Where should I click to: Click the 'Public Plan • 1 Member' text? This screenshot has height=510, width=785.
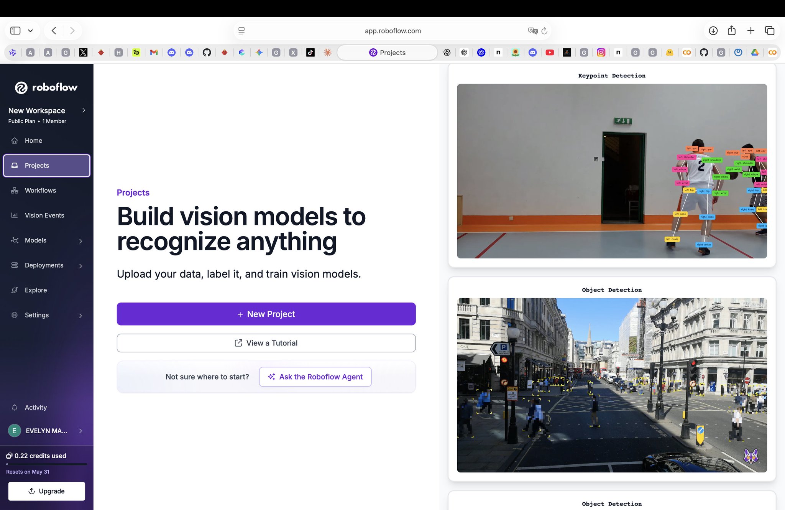click(x=37, y=121)
